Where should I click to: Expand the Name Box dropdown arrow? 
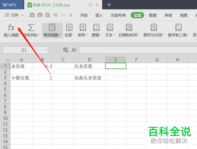coord(47,50)
